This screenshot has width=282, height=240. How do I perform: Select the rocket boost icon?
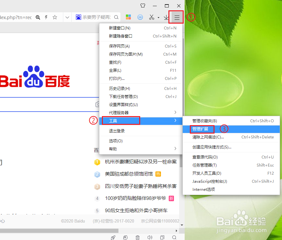pyautogui.click(x=113, y=237)
